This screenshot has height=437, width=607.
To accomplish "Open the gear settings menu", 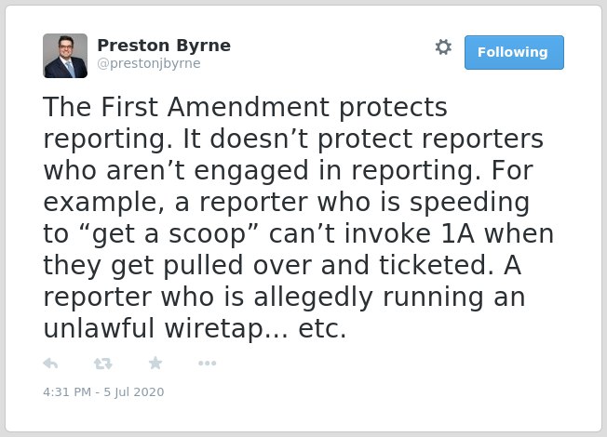I will [443, 47].
